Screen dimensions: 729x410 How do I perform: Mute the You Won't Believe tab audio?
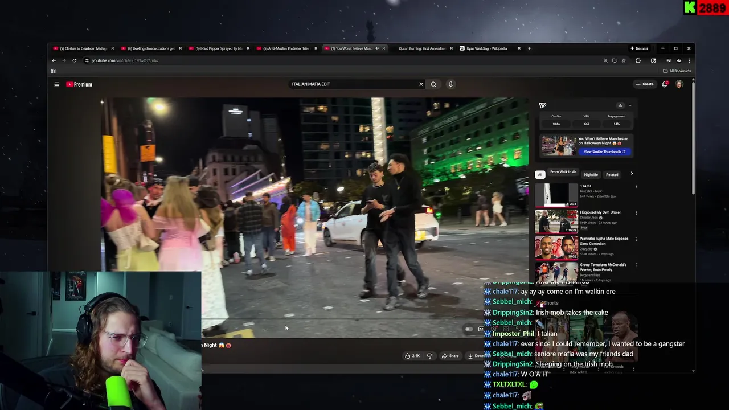pos(376,48)
